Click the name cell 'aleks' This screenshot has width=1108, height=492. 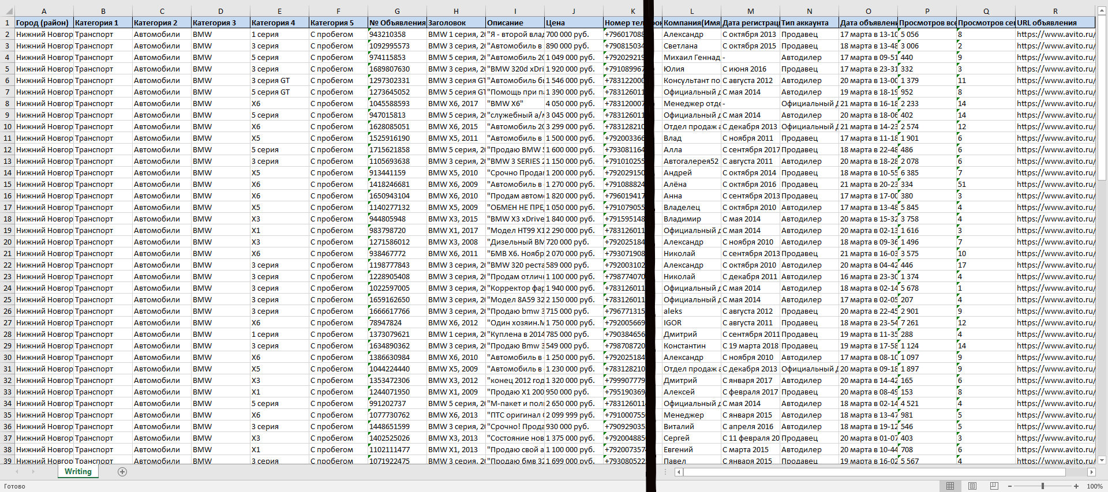(x=691, y=311)
